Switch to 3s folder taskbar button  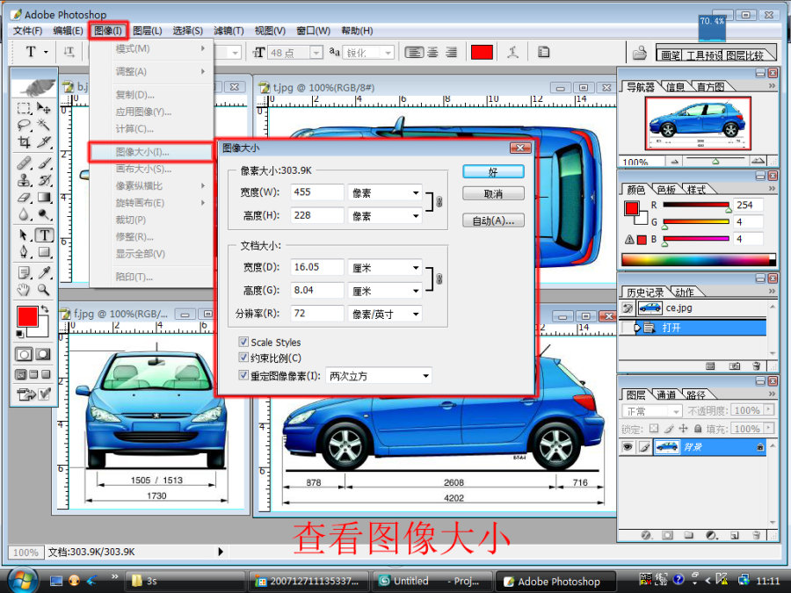[185, 581]
